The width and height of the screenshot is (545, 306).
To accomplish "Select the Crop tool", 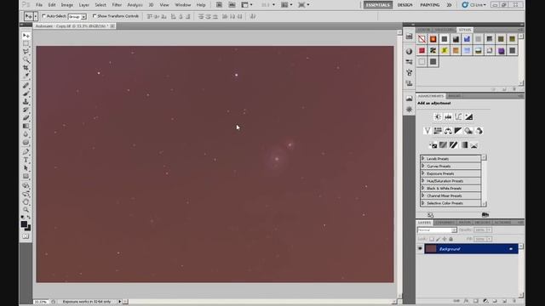I will (26, 68).
